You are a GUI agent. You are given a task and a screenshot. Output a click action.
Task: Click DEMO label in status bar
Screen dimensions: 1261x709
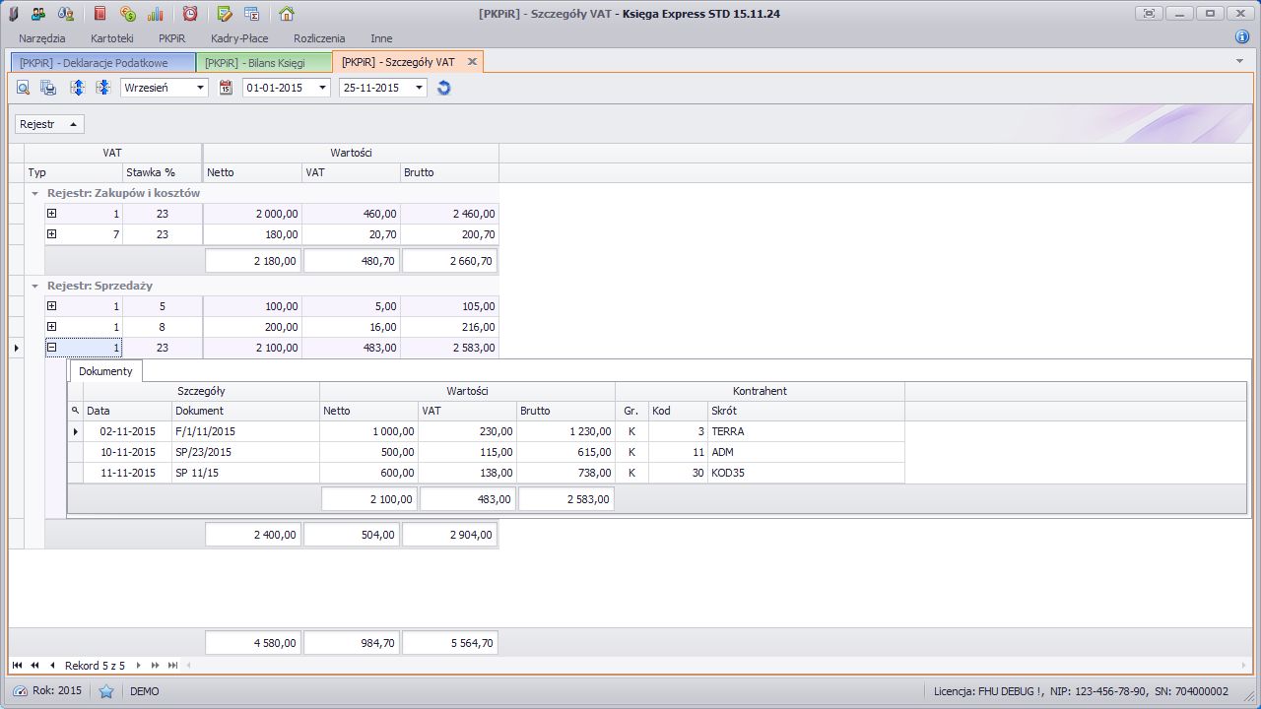(145, 691)
